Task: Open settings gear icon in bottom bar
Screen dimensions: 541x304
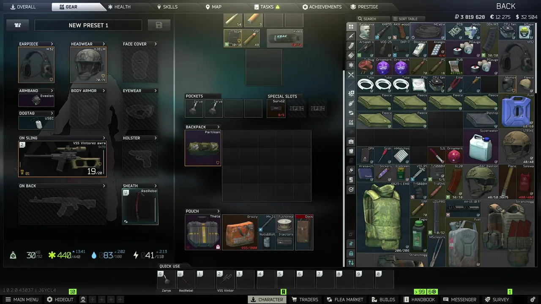Action: (532, 299)
